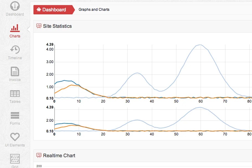The height and width of the screenshot is (168, 252).
Task: Open the UI Elements heart icon
Action: point(15,137)
